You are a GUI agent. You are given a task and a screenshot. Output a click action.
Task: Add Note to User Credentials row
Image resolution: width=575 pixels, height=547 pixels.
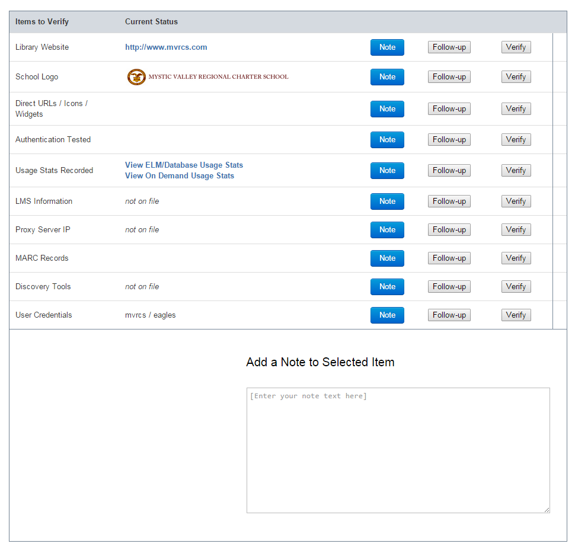pos(387,315)
